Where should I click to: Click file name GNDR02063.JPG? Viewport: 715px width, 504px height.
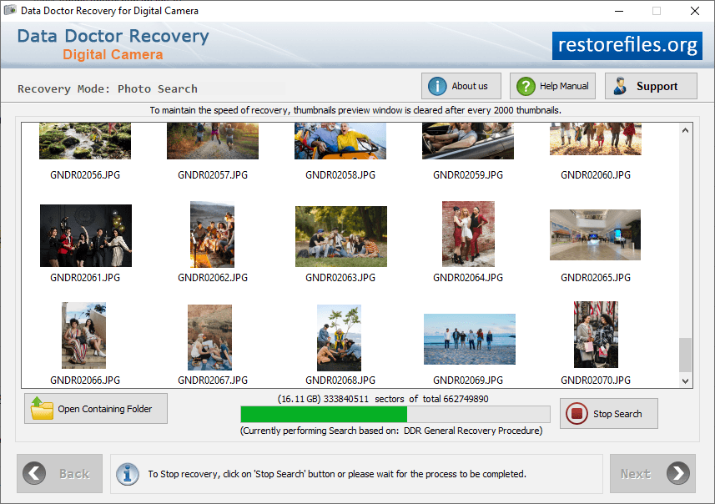(340, 278)
